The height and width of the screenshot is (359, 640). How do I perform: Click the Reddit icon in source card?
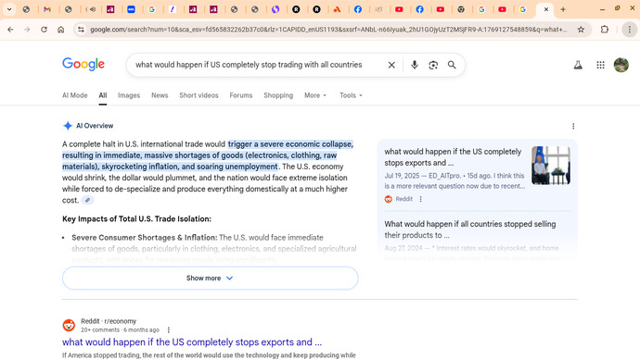tap(388, 199)
